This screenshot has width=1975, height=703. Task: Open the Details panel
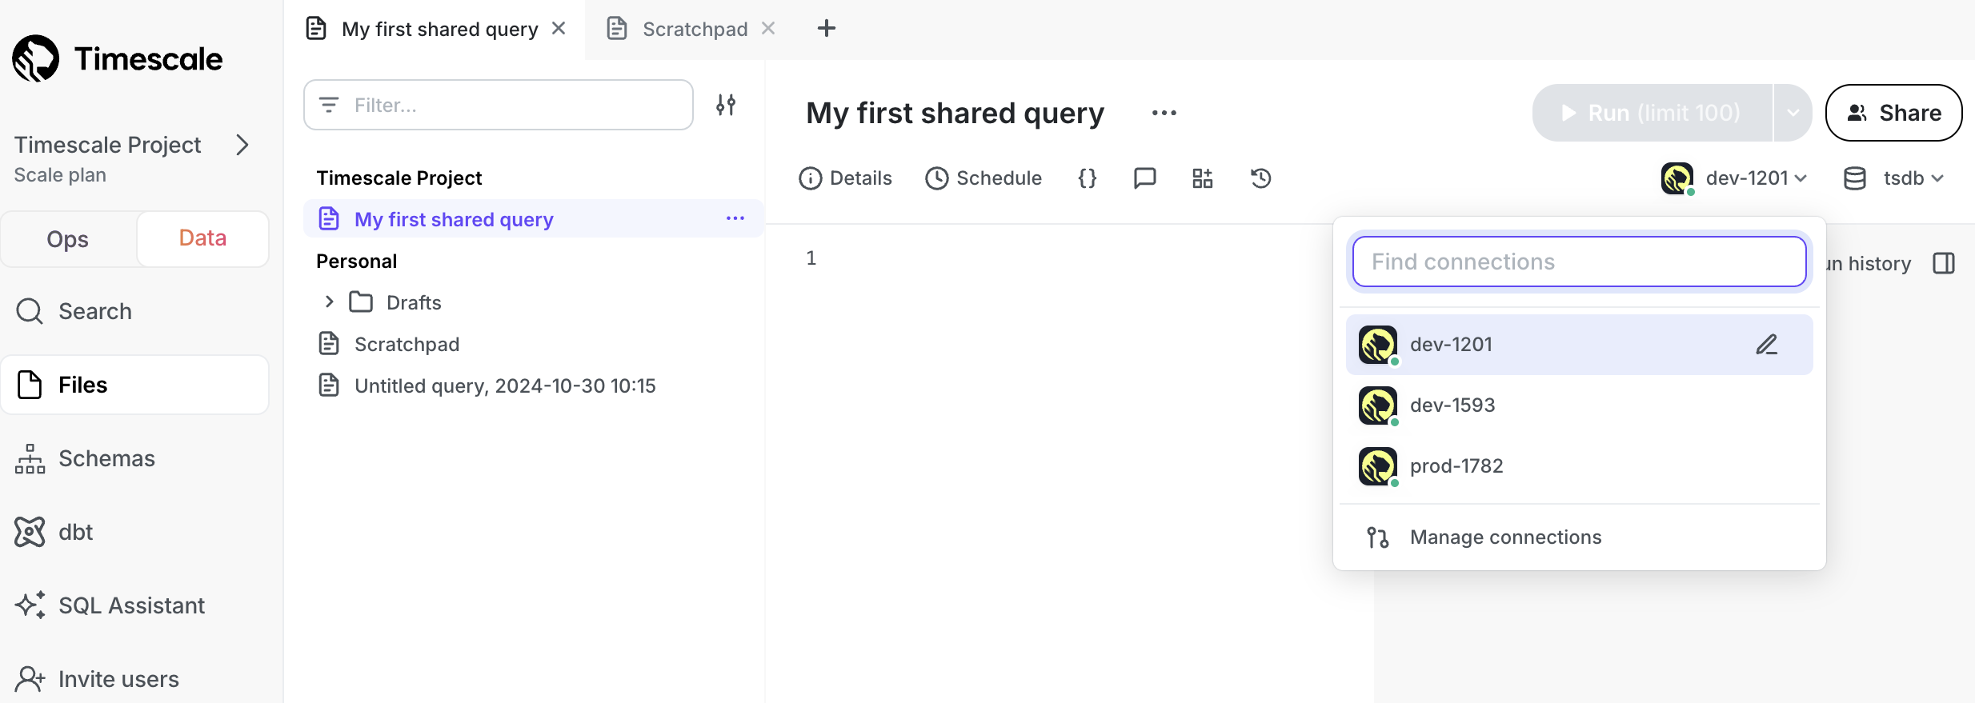845,178
